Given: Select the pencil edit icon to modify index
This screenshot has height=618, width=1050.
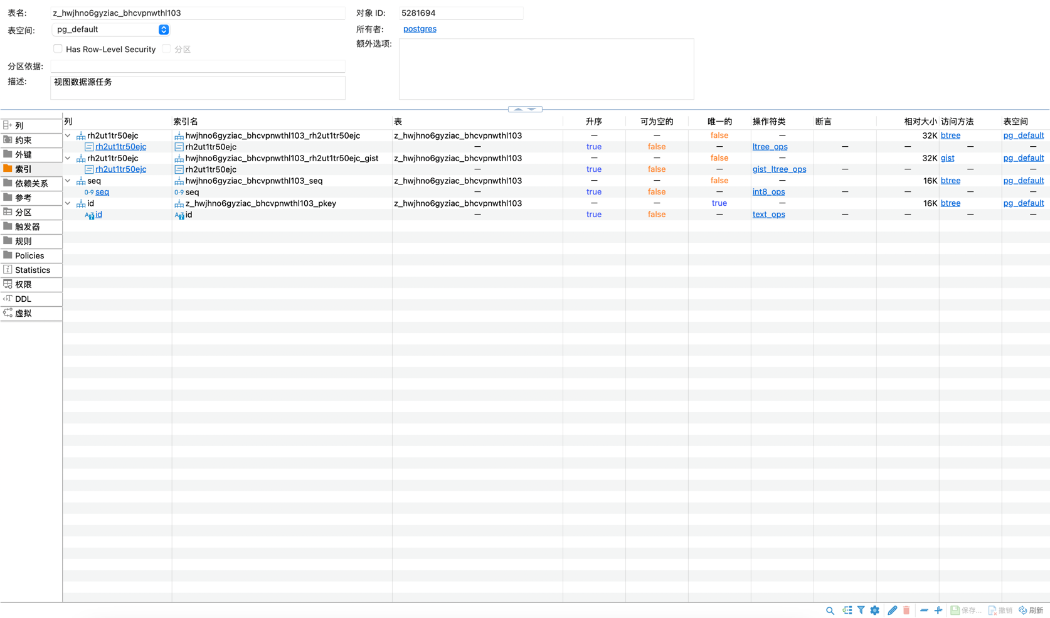Looking at the screenshot, I should point(892,610).
